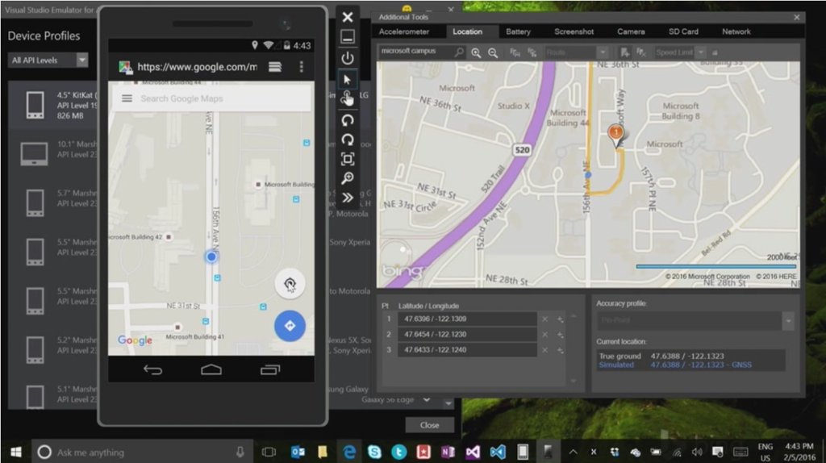Click the move icon for point 3
The width and height of the screenshot is (826, 463).
point(560,350)
